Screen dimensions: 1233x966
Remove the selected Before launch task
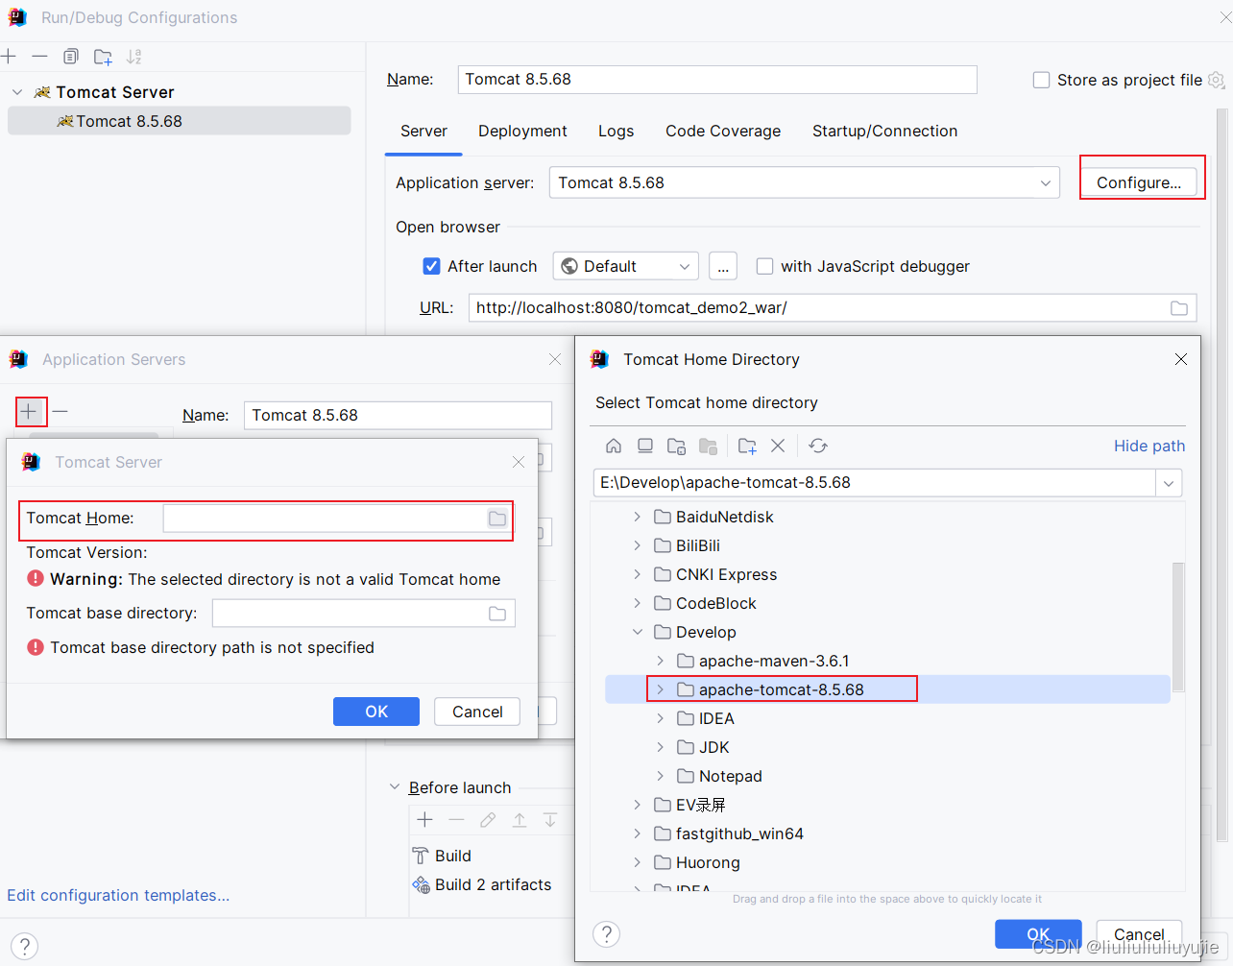457,820
